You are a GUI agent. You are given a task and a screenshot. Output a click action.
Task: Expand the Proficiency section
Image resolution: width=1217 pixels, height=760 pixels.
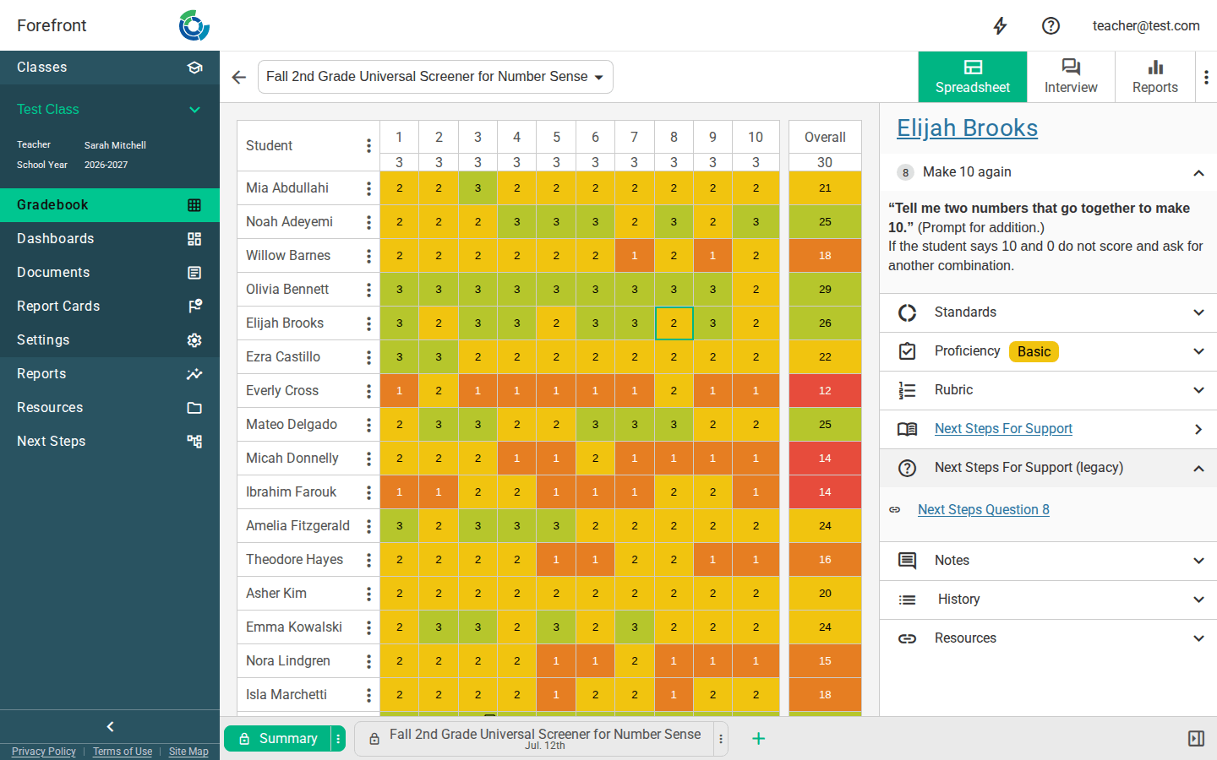pos(1048,351)
